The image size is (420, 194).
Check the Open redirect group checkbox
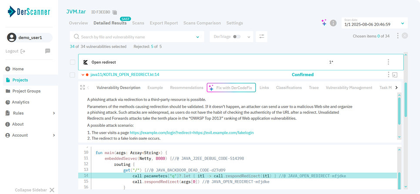click(x=72, y=62)
